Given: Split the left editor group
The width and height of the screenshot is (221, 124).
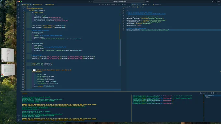Looking at the screenshot, I should tap(117, 5).
